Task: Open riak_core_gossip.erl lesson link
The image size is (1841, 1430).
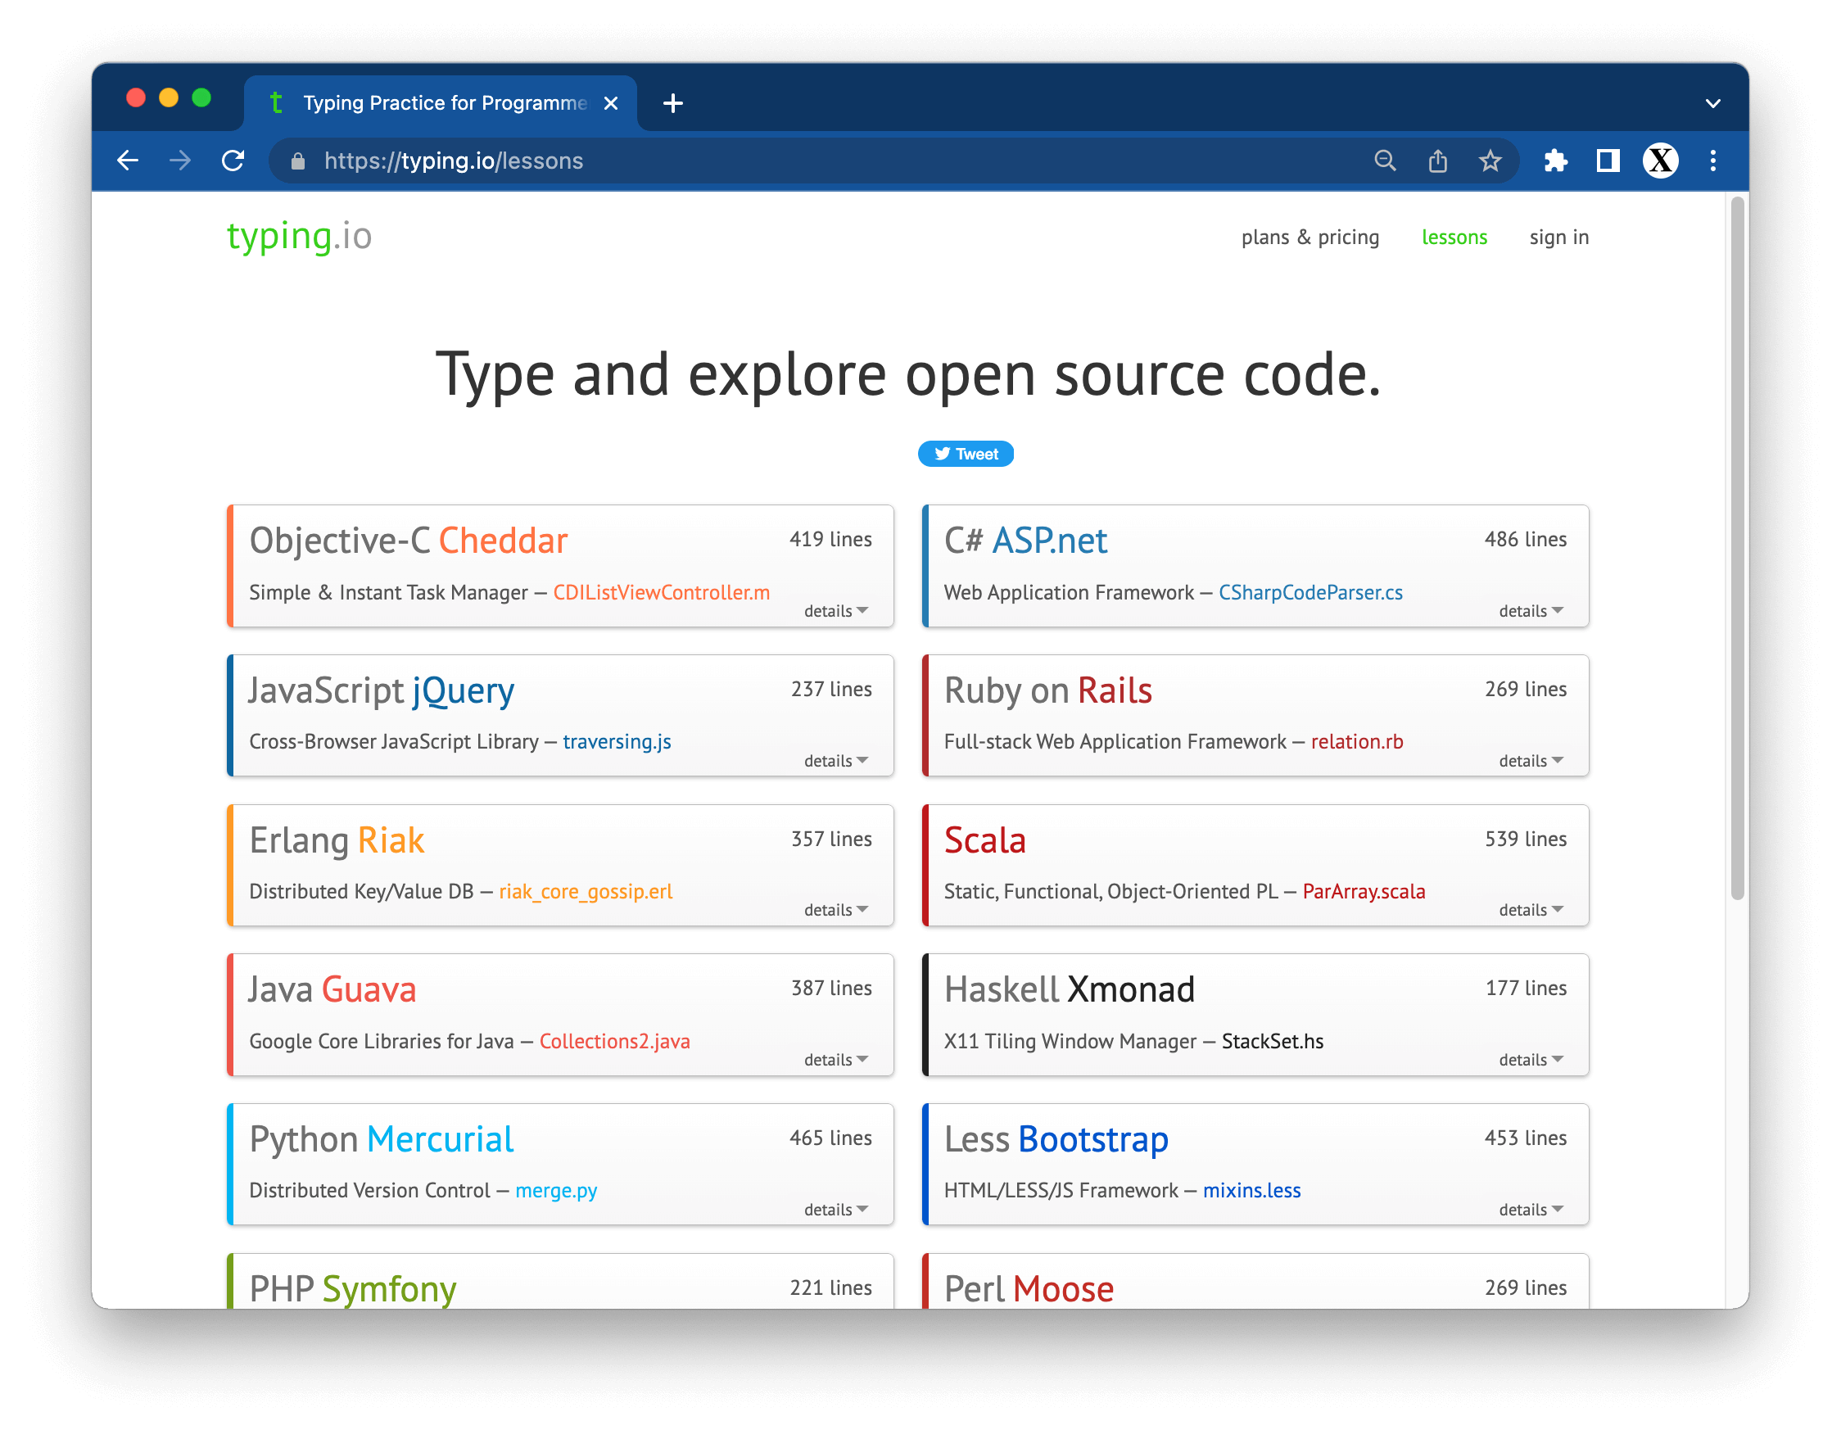Action: coord(585,891)
